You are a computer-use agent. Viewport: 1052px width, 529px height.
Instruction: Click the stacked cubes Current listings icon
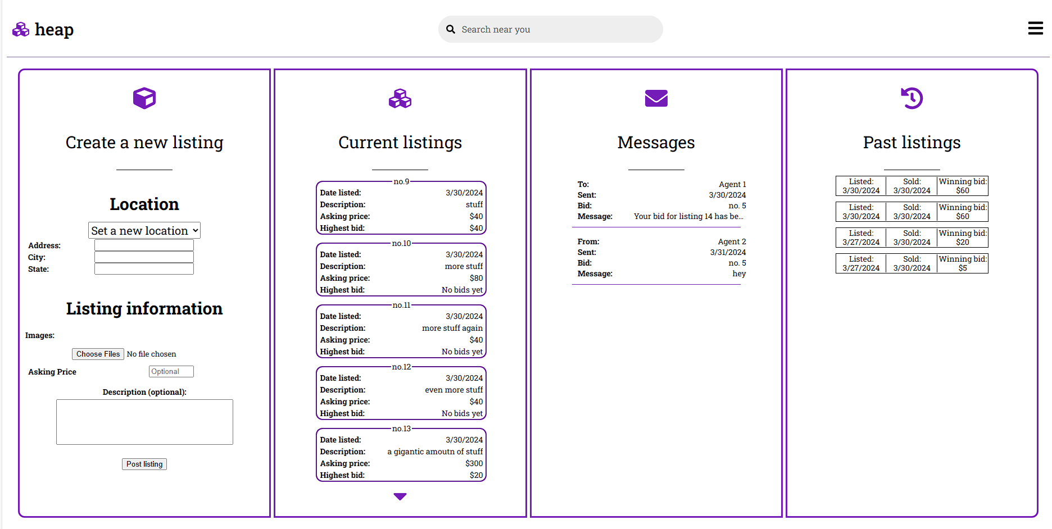click(x=400, y=98)
